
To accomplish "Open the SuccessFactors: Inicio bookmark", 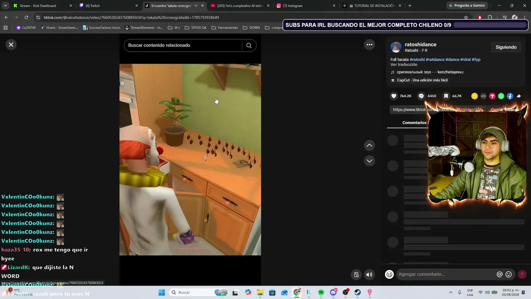I will 102,28.
